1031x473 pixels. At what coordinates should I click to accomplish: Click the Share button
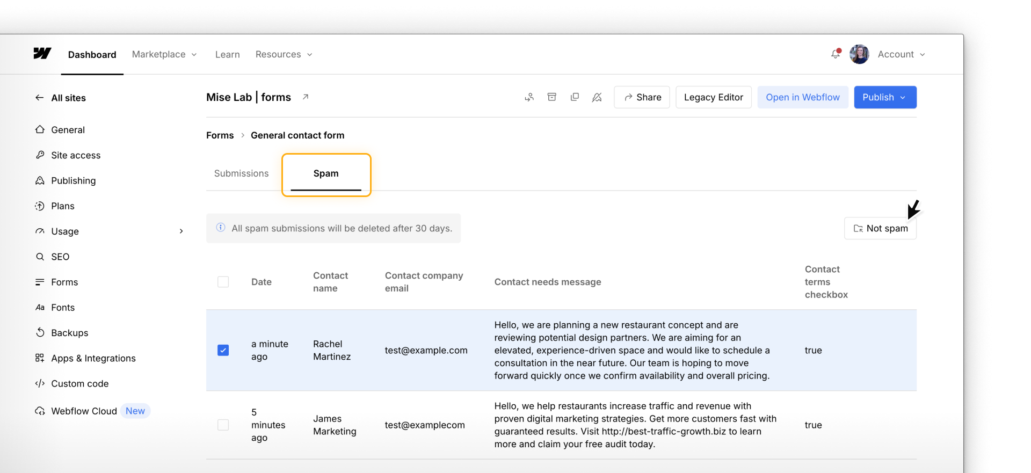pos(642,97)
